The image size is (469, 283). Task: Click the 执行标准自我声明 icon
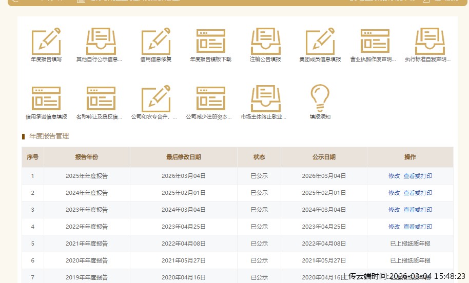pos(429,42)
